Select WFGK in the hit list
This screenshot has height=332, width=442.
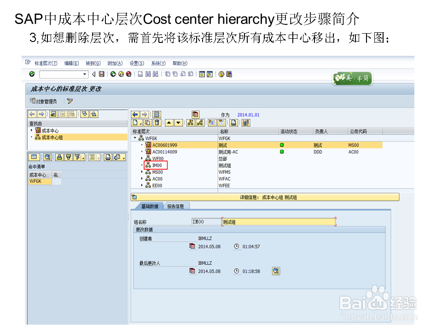click(x=40, y=181)
